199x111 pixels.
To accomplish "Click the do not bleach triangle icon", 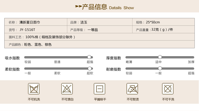I will click(67, 89).
